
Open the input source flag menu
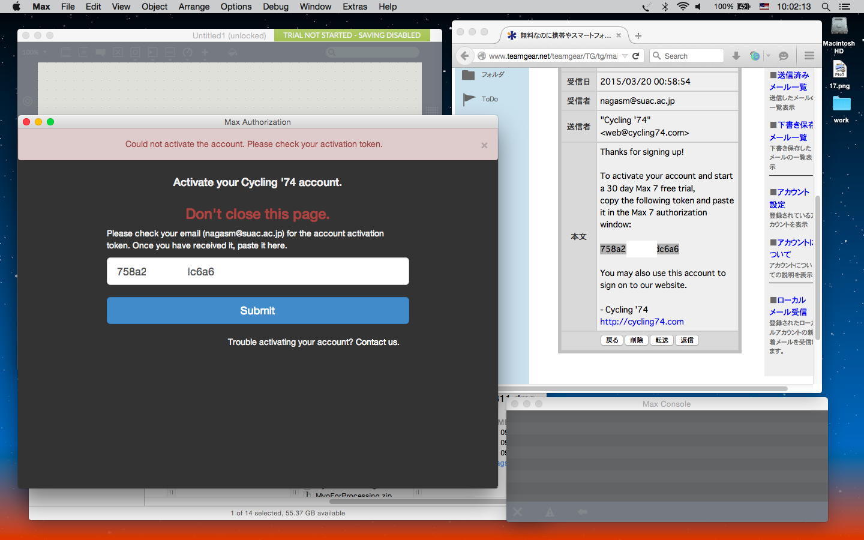tap(764, 7)
